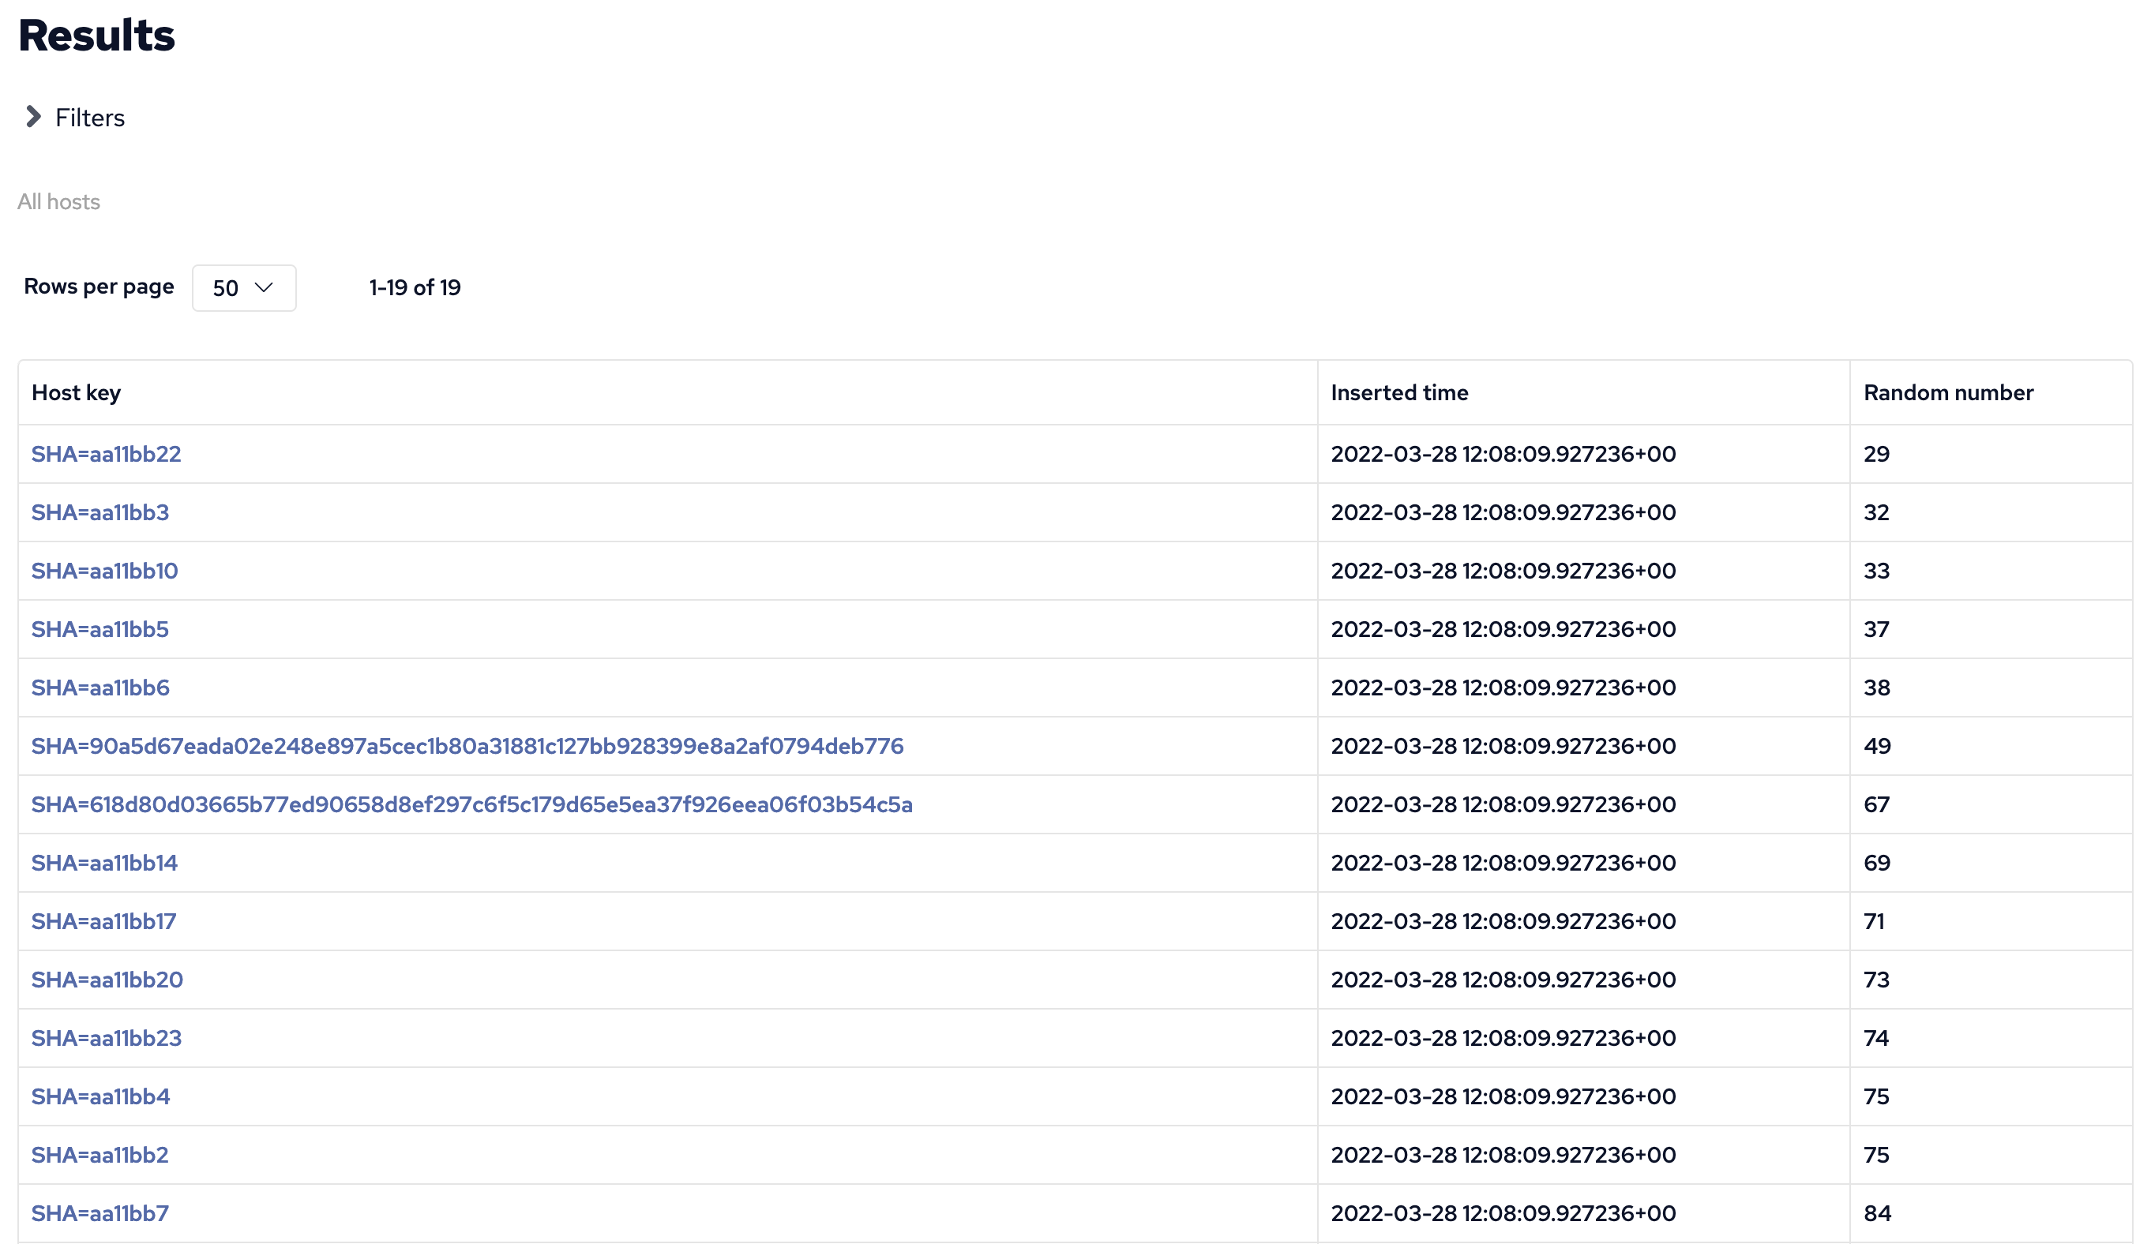Click the Host key column header
Image resolution: width=2151 pixels, height=1244 pixels.
pyautogui.click(x=76, y=392)
